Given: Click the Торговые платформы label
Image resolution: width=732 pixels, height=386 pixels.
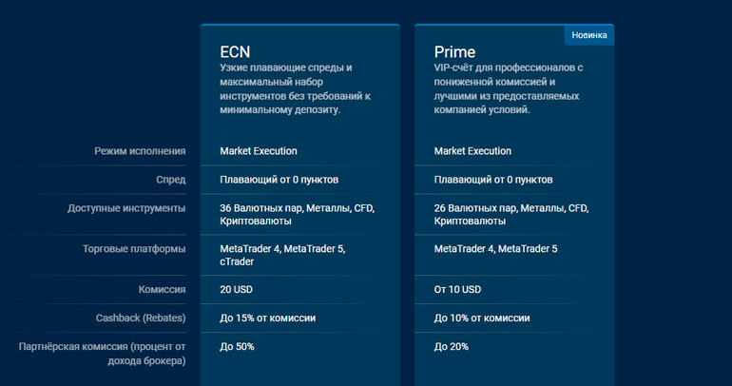Looking at the screenshot, I should 134,249.
